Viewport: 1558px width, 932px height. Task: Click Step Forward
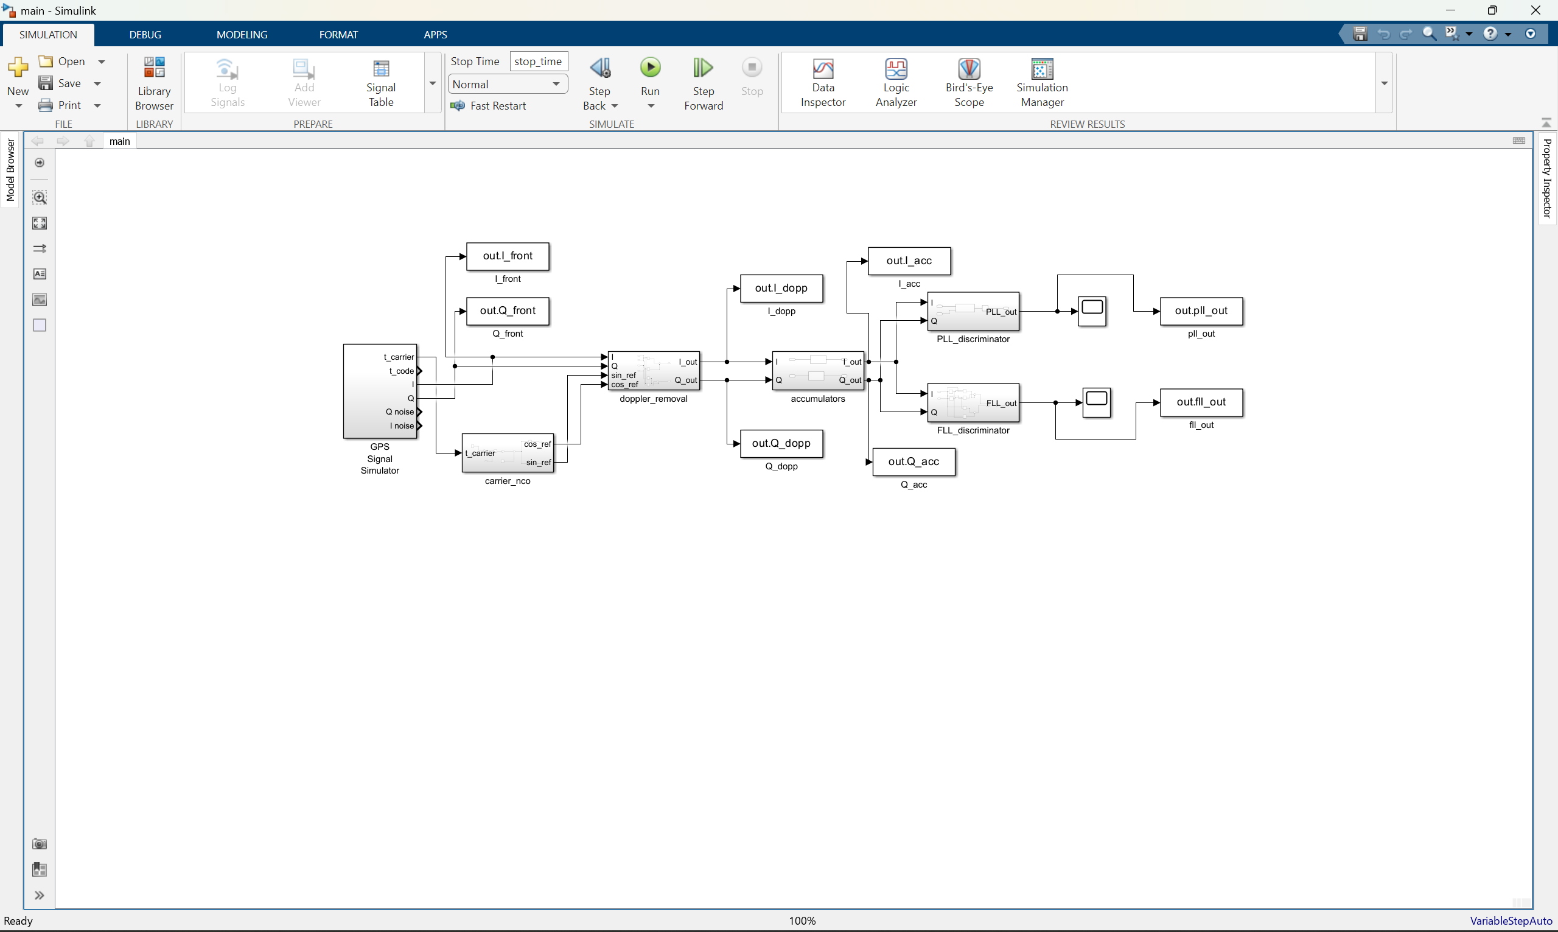coord(703,83)
